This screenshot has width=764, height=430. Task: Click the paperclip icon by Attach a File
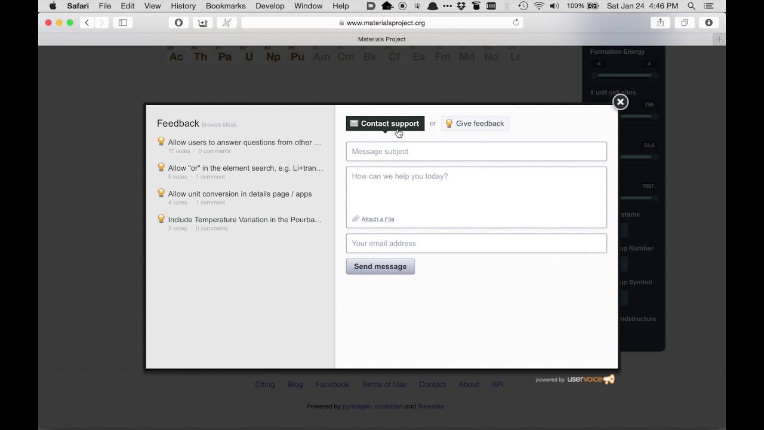click(356, 219)
